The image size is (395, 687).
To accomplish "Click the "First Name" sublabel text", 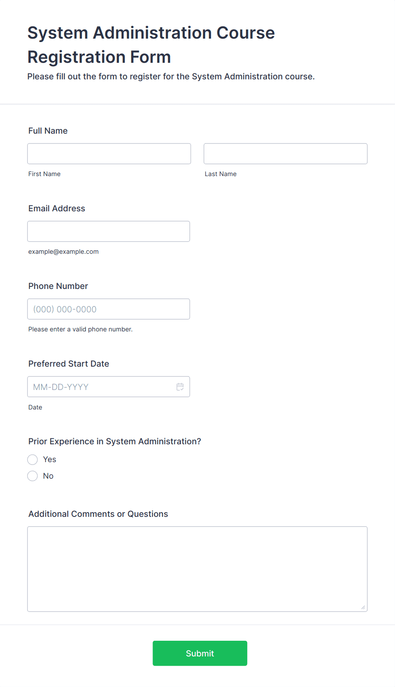I will coord(45,174).
